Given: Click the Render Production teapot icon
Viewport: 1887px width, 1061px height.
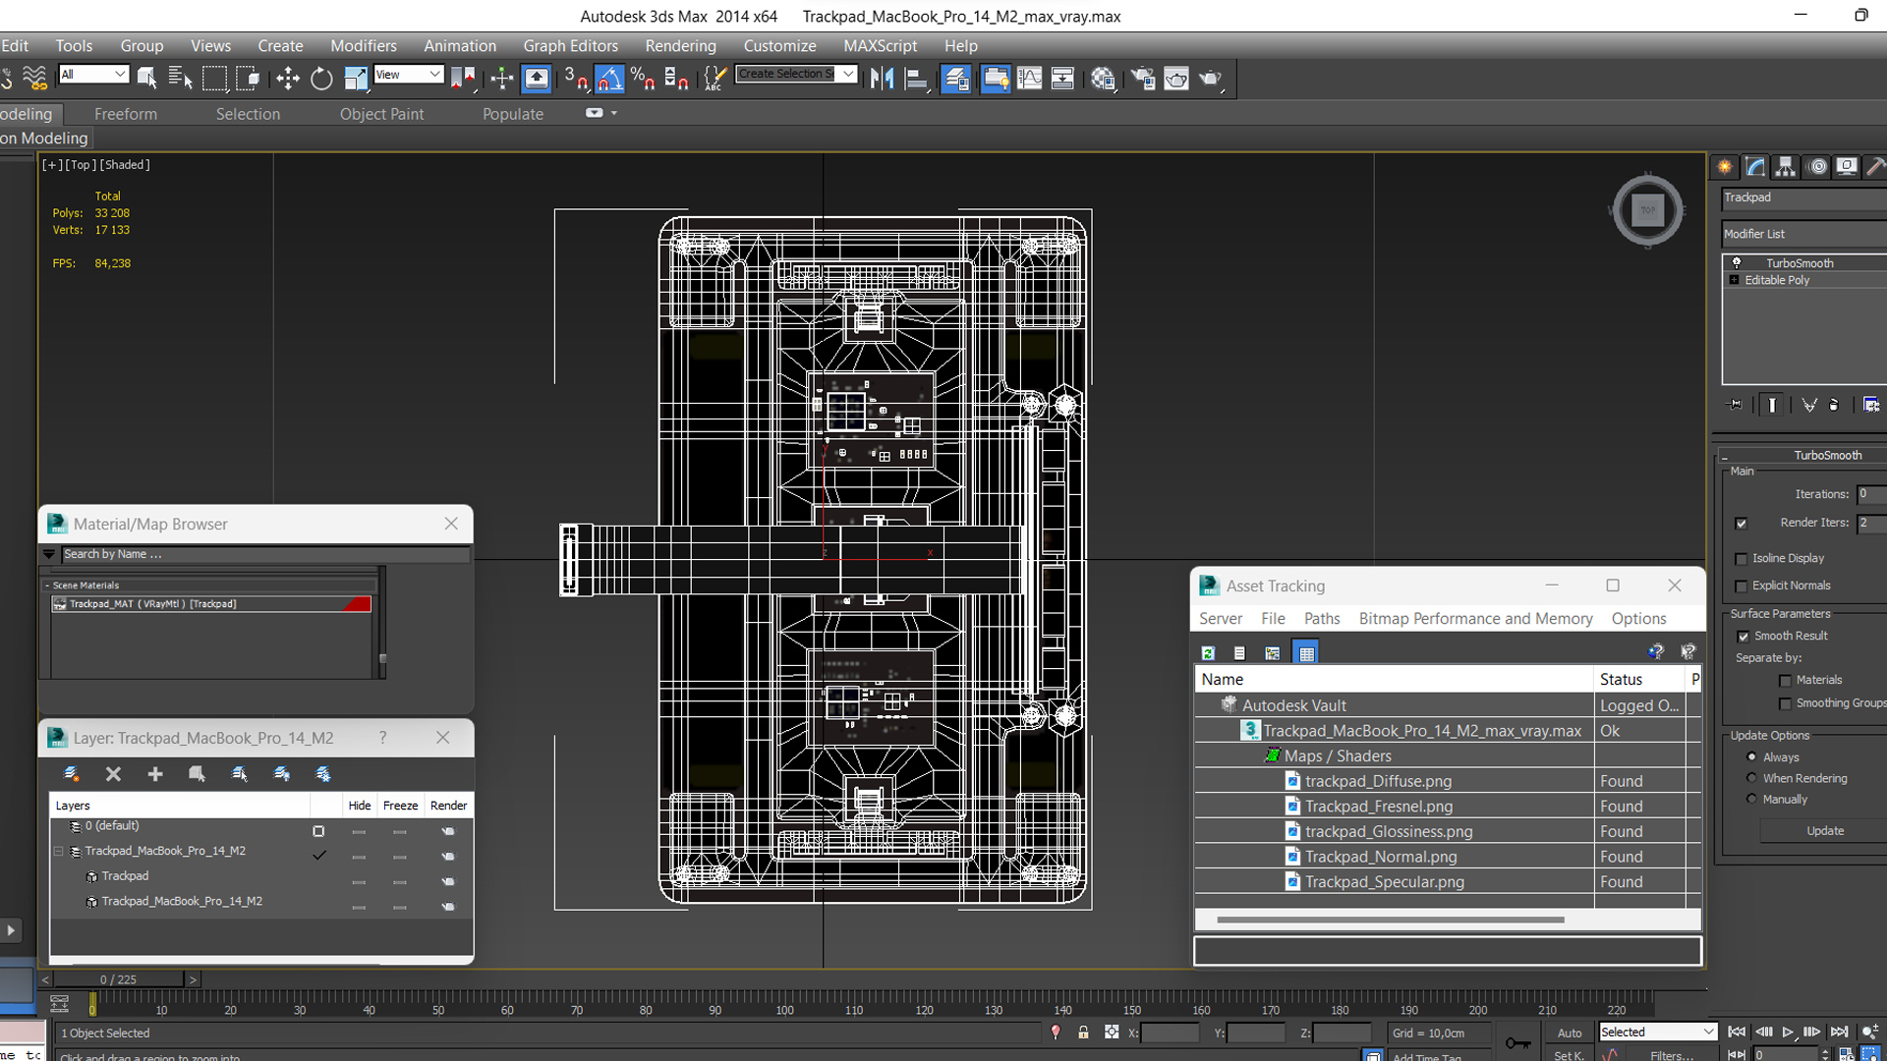Looking at the screenshot, I should [x=1210, y=79].
